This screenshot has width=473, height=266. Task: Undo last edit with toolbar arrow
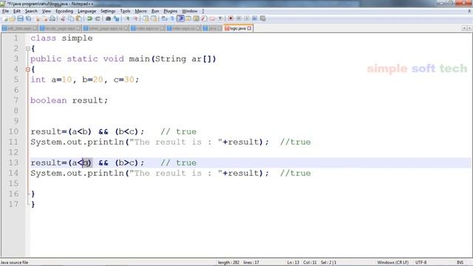point(89,18)
